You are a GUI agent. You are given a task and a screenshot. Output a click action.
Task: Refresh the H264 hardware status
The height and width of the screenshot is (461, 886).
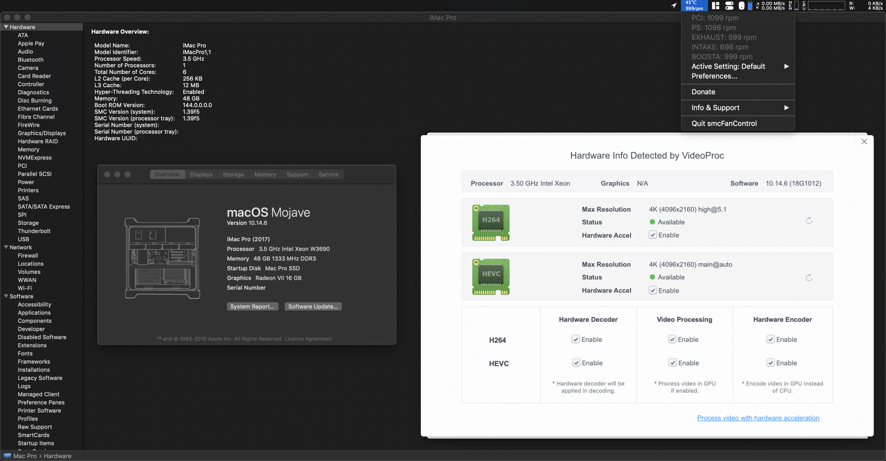[809, 221]
